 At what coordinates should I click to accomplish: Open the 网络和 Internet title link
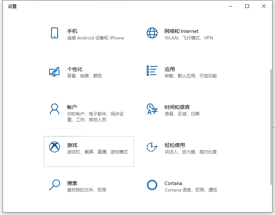[181, 31]
